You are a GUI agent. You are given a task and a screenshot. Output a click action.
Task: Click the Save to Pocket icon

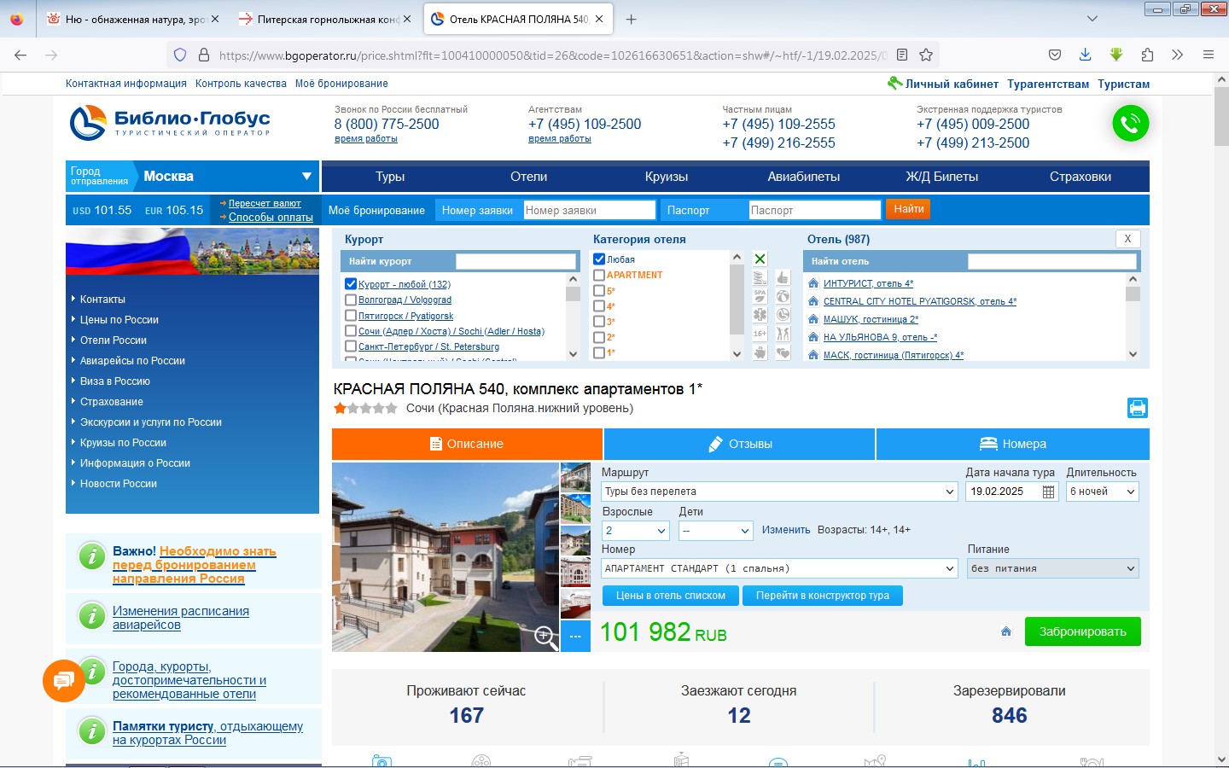[1055, 55]
